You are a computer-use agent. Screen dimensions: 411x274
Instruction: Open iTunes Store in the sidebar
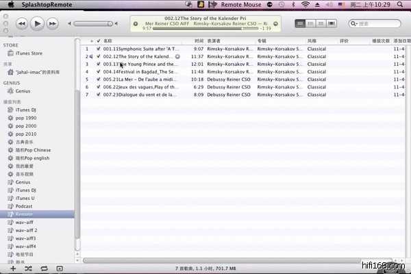coord(29,53)
